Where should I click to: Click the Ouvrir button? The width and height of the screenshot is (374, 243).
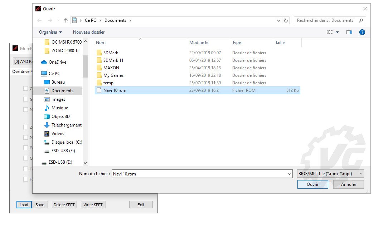[x=312, y=184]
